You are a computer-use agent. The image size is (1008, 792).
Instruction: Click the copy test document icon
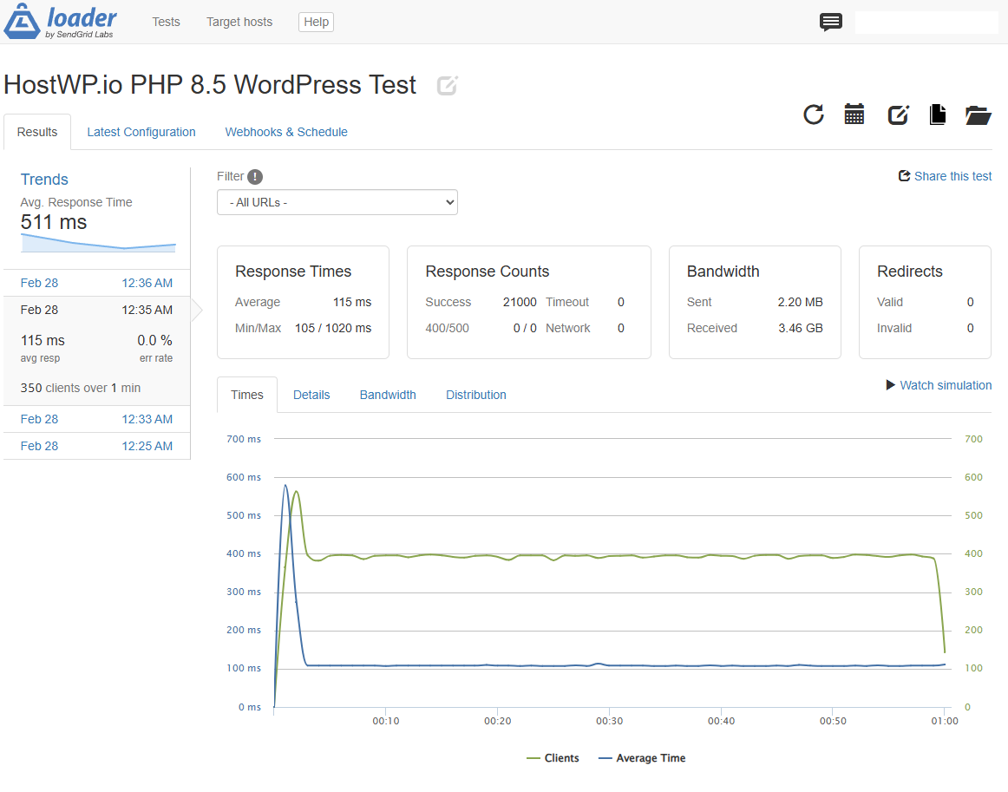tap(938, 115)
